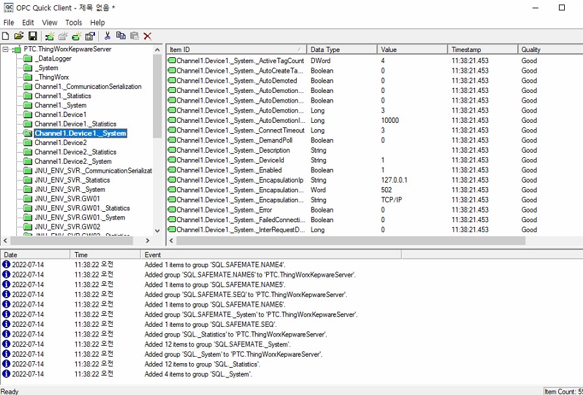Save the current project
The height and width of the screenshot is (395, 583).
coord(33,36)
